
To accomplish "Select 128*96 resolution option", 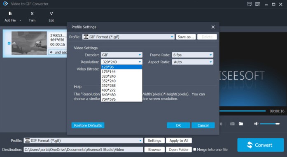I will (121, 67).
